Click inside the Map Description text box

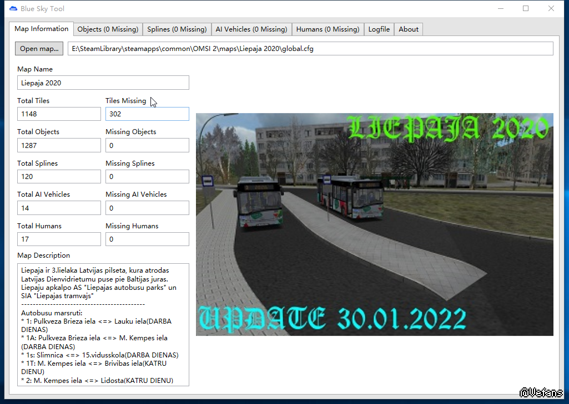pyautogui.click(x=103, y=324)
